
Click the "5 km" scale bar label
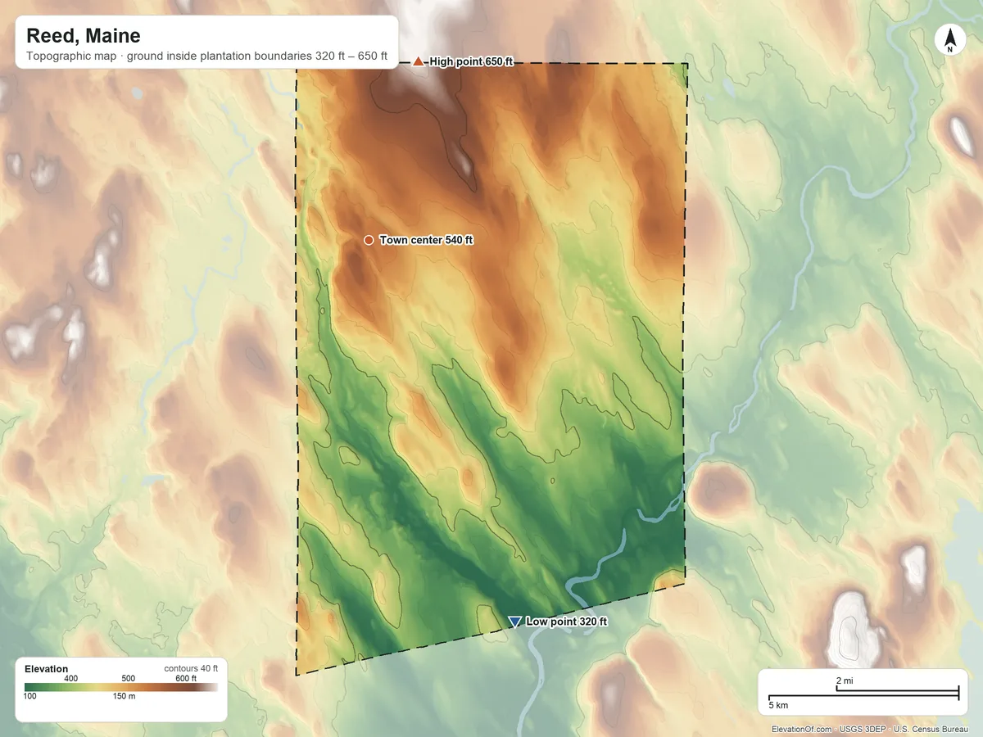[x=778, y=704]
